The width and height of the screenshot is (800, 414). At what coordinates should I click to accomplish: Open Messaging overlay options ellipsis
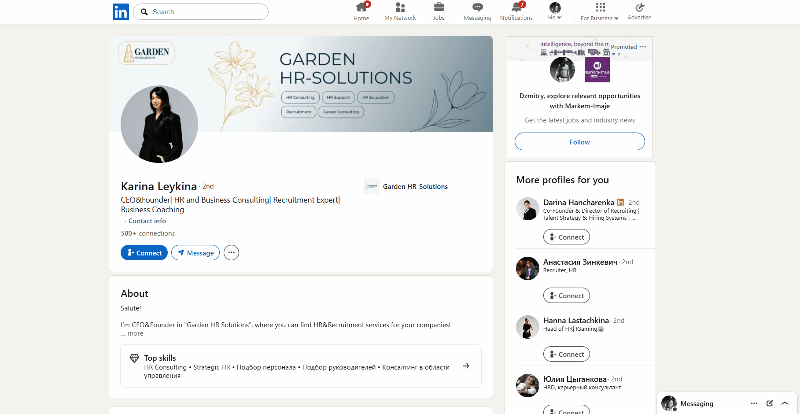[754, 403]
